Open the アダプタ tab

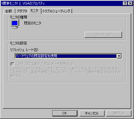pos(22,11)
